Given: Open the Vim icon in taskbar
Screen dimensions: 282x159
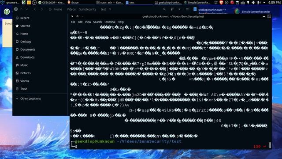Looking at the screenshot, I should coord(23,3).
